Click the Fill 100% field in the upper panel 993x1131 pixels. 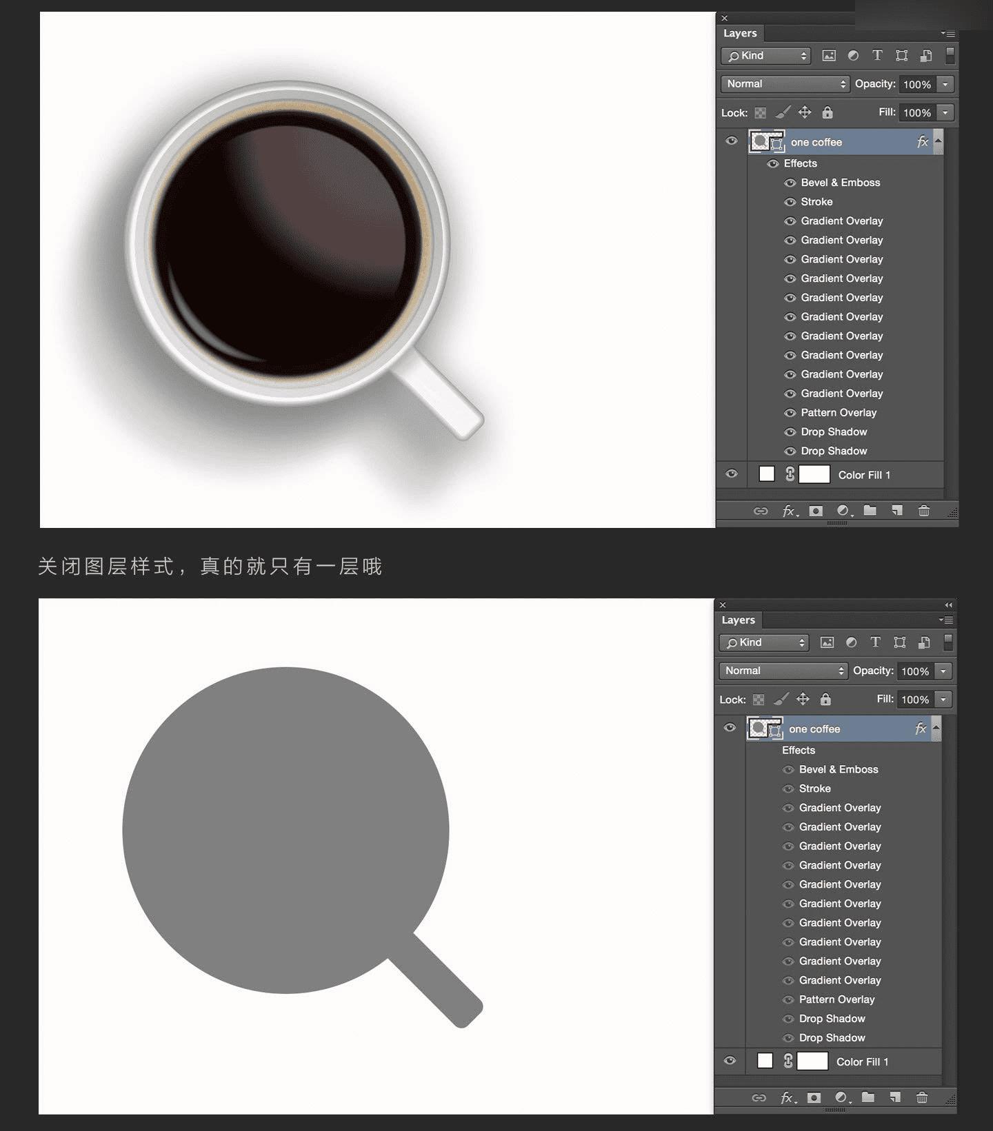(x=918, y=112)
